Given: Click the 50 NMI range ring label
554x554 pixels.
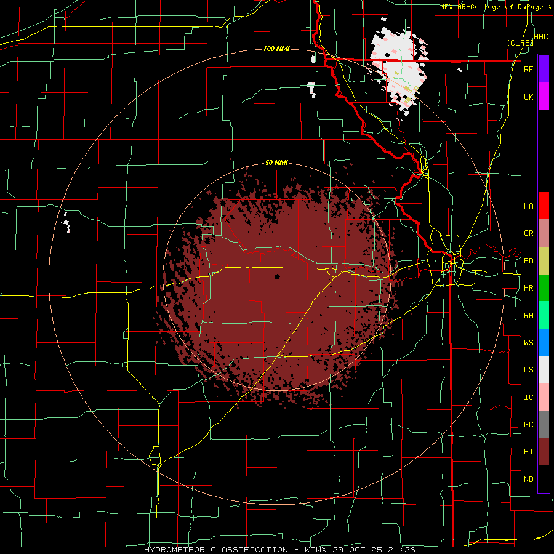Looking at the screenshot, I should 276,163.
